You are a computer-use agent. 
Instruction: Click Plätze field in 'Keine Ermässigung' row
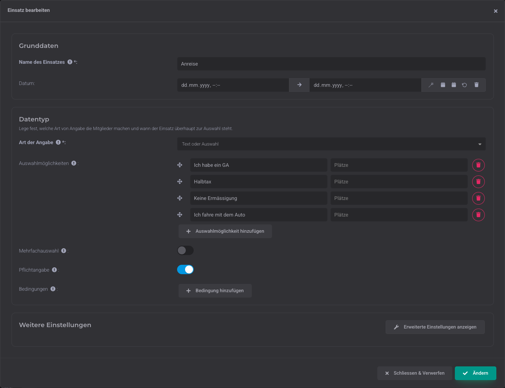click(399, 198)
